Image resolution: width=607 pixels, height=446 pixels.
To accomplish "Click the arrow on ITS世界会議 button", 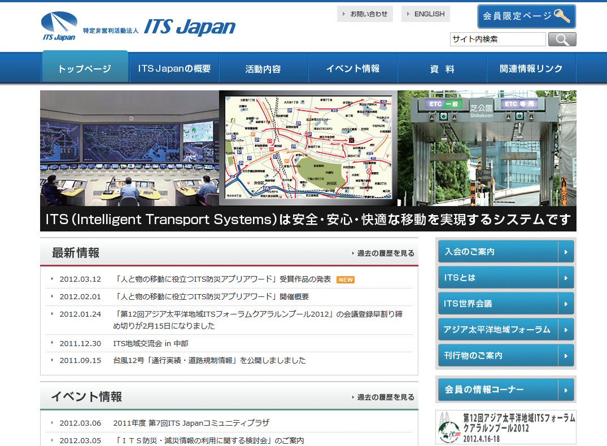I will [566, 304].
